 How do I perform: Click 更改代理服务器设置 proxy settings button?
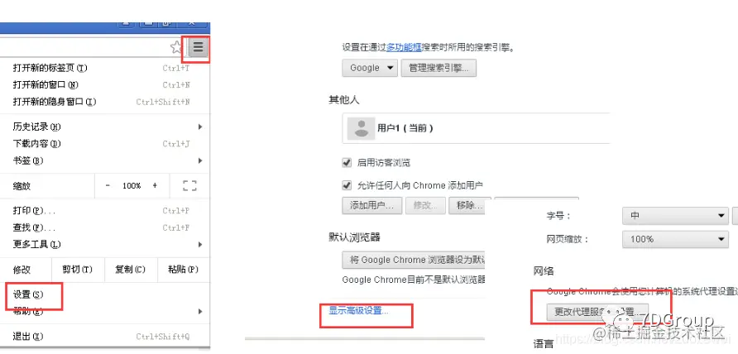pyautogui.click(x=597, y=312)
